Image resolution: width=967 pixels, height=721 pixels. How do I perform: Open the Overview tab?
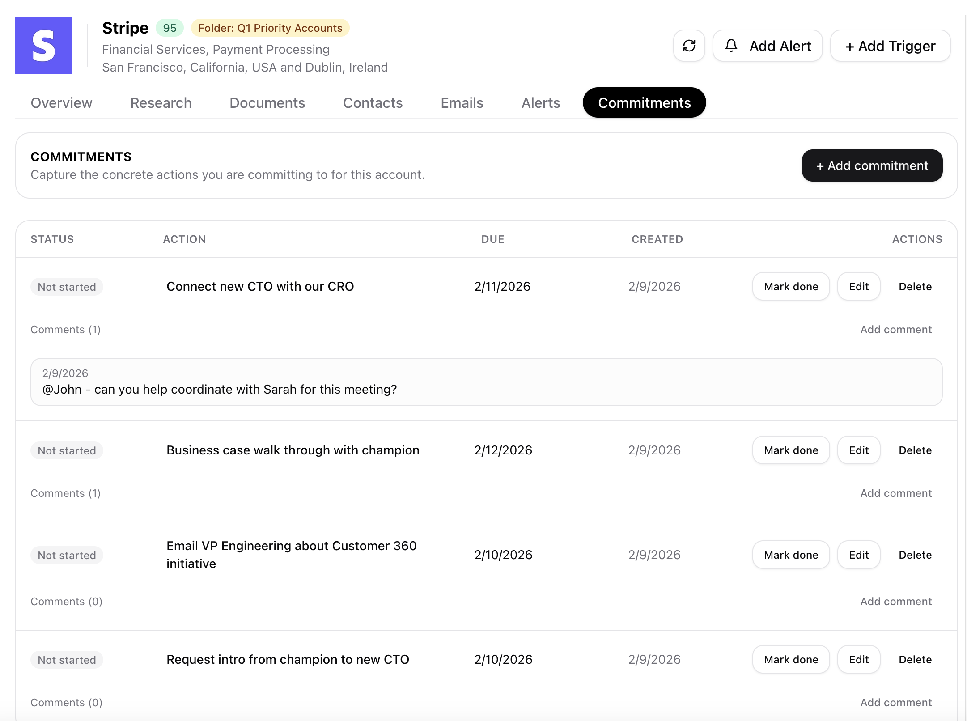pos(61,103)
